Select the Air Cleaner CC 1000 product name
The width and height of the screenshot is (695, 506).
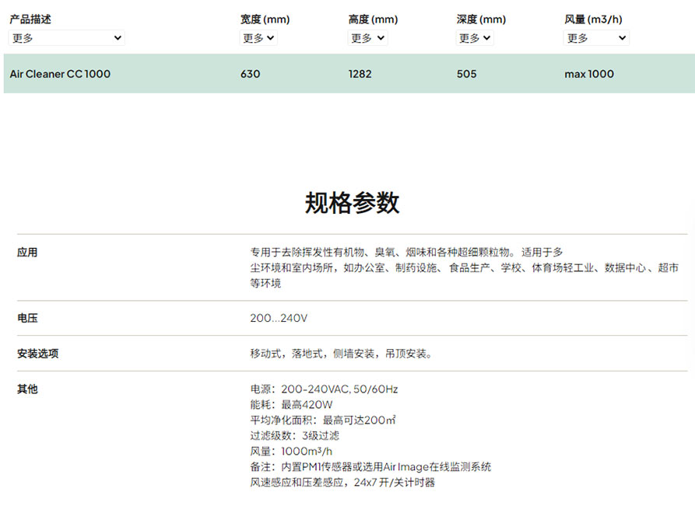tap(60, 74)
